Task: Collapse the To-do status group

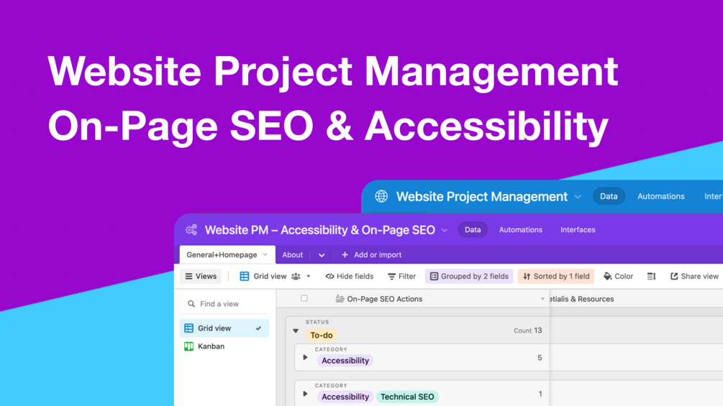Action: pyautogui.click(x=296, y=331)
